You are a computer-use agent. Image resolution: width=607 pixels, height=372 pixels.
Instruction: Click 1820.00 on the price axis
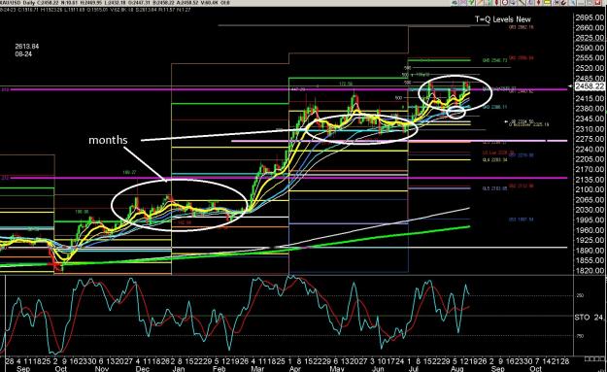[590, 270]
